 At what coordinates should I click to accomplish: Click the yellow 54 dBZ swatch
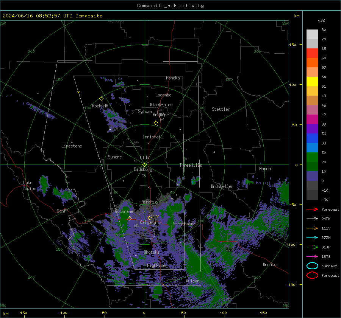click(312, 81)
